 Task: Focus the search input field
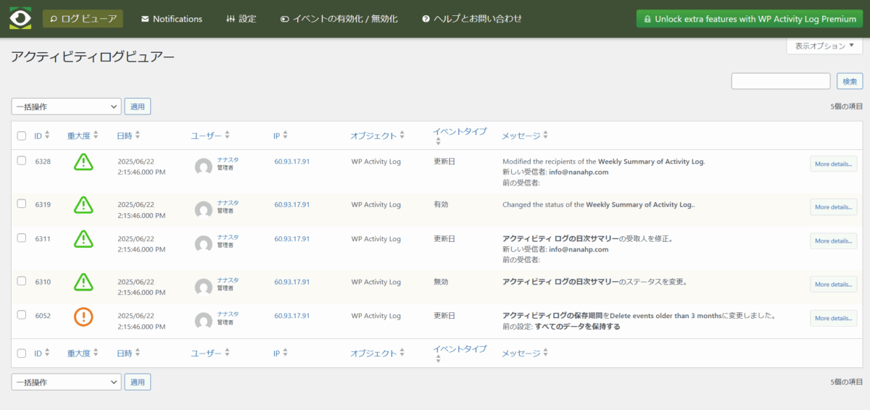tap(781, 81)
